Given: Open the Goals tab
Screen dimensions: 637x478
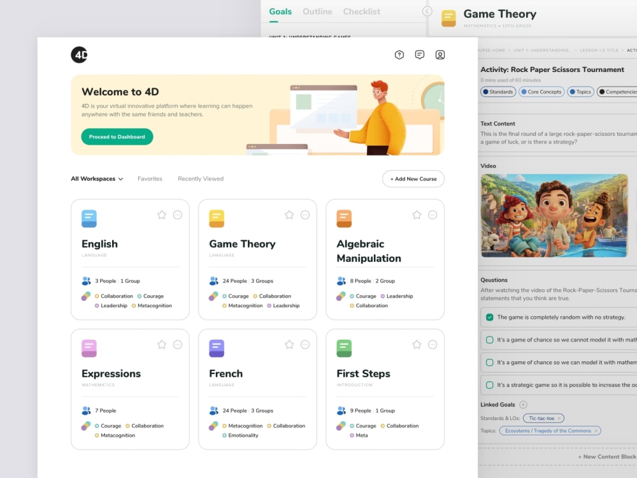Looking at the screenshot, I should [x=280, y=11].
